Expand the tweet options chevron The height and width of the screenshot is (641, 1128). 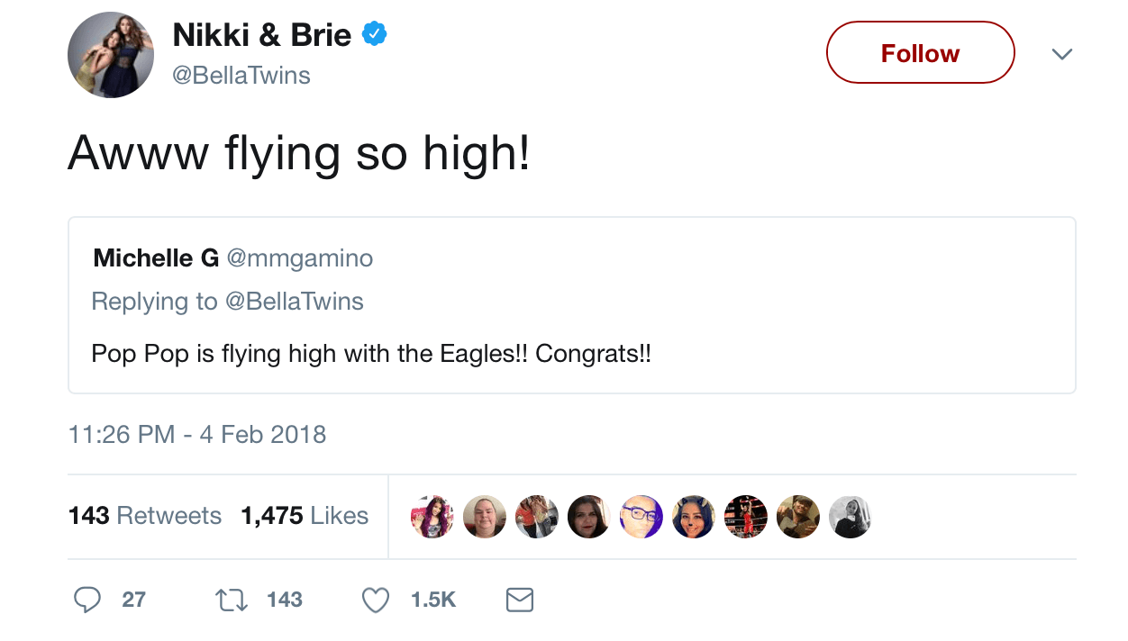tap(1062, 54)
